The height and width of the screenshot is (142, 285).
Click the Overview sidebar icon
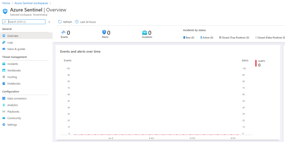tap(4, 36)
